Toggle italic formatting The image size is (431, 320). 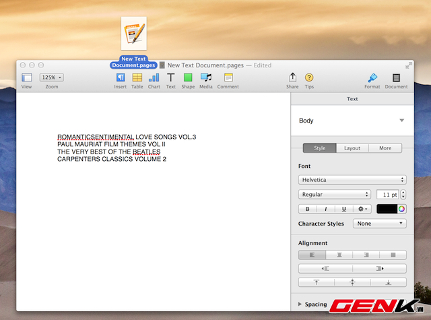(x=326, y=209)
